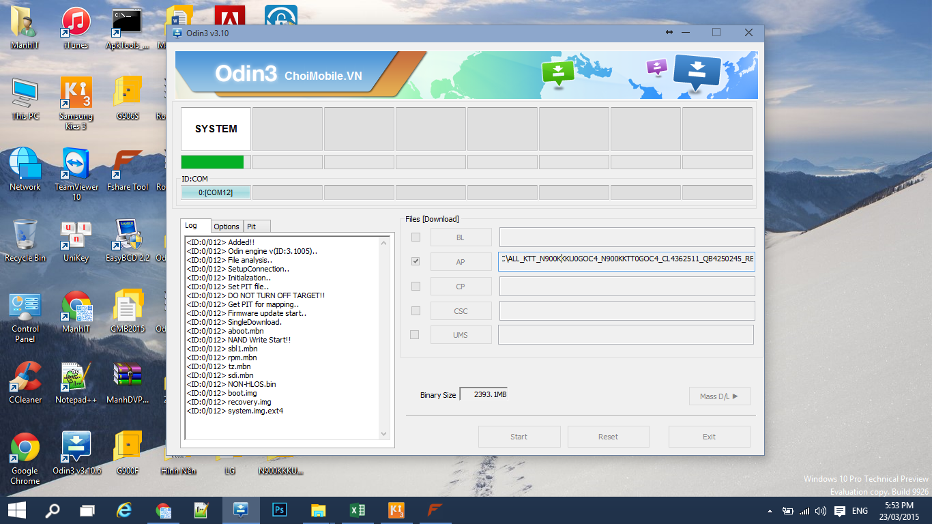
Task: Launch CCleaner from the desktop
Action: point(25,383)
